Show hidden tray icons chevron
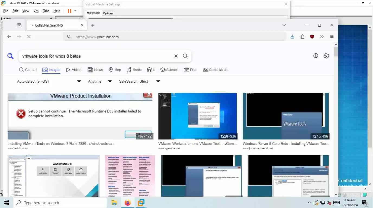 tap(309, 203)
